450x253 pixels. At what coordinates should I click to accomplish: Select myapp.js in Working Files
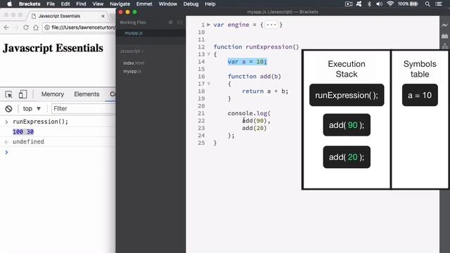[x=134, y=33]
